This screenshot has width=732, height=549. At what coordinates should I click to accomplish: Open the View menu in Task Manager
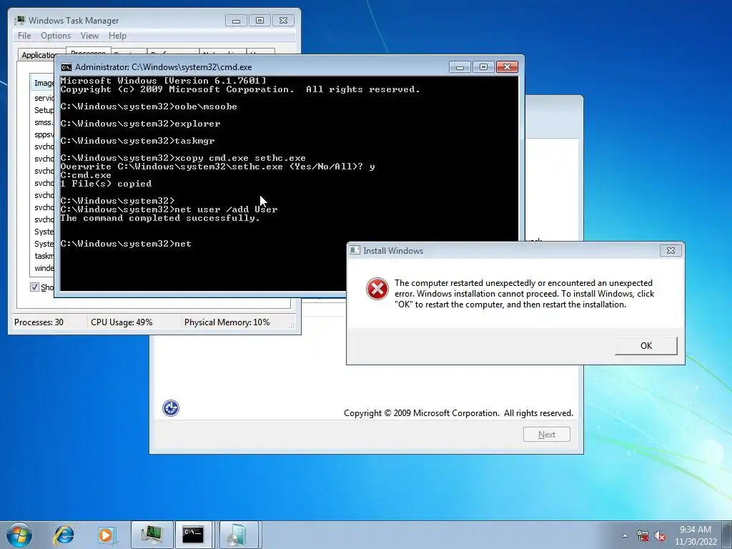(89, 36)
